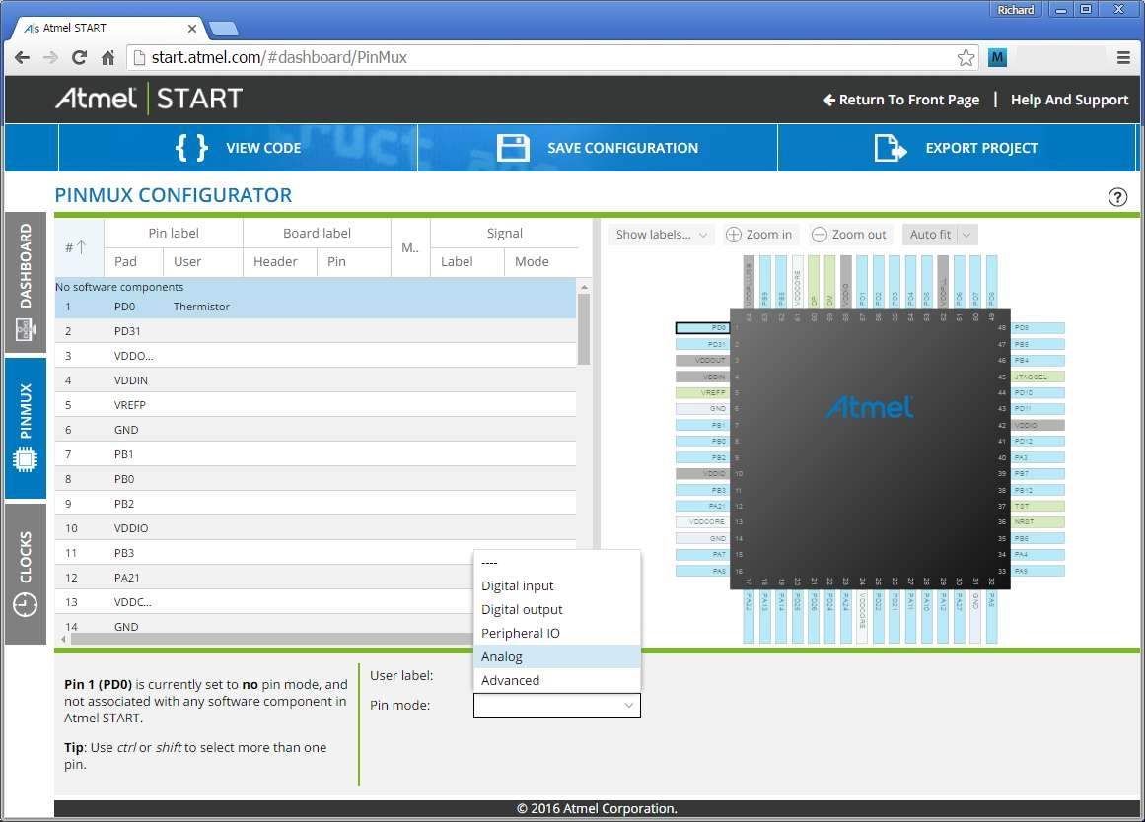Save the configuration
1145x822 pixels.
598,148
